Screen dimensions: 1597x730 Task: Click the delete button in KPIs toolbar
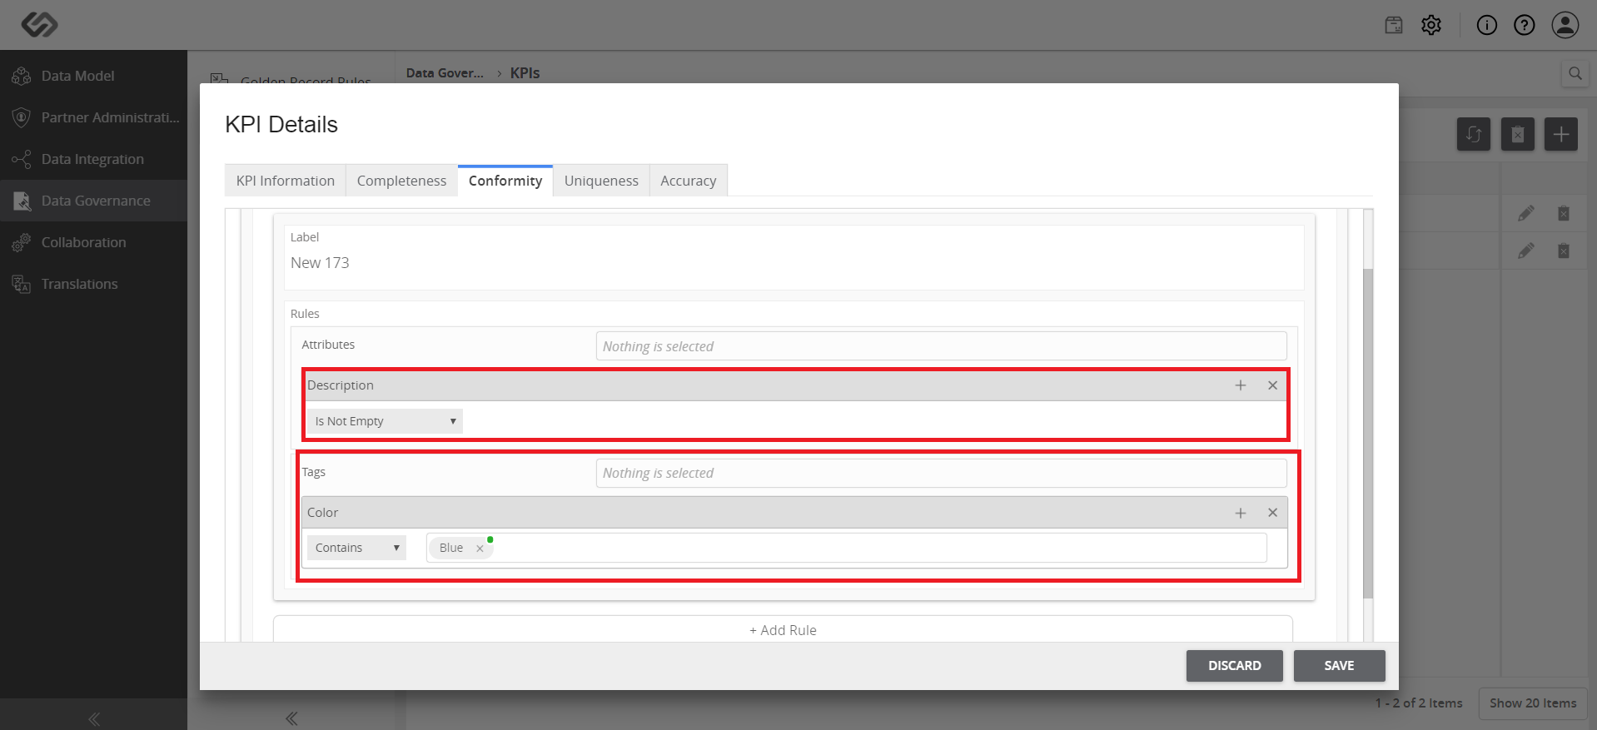click(1518, 134)
